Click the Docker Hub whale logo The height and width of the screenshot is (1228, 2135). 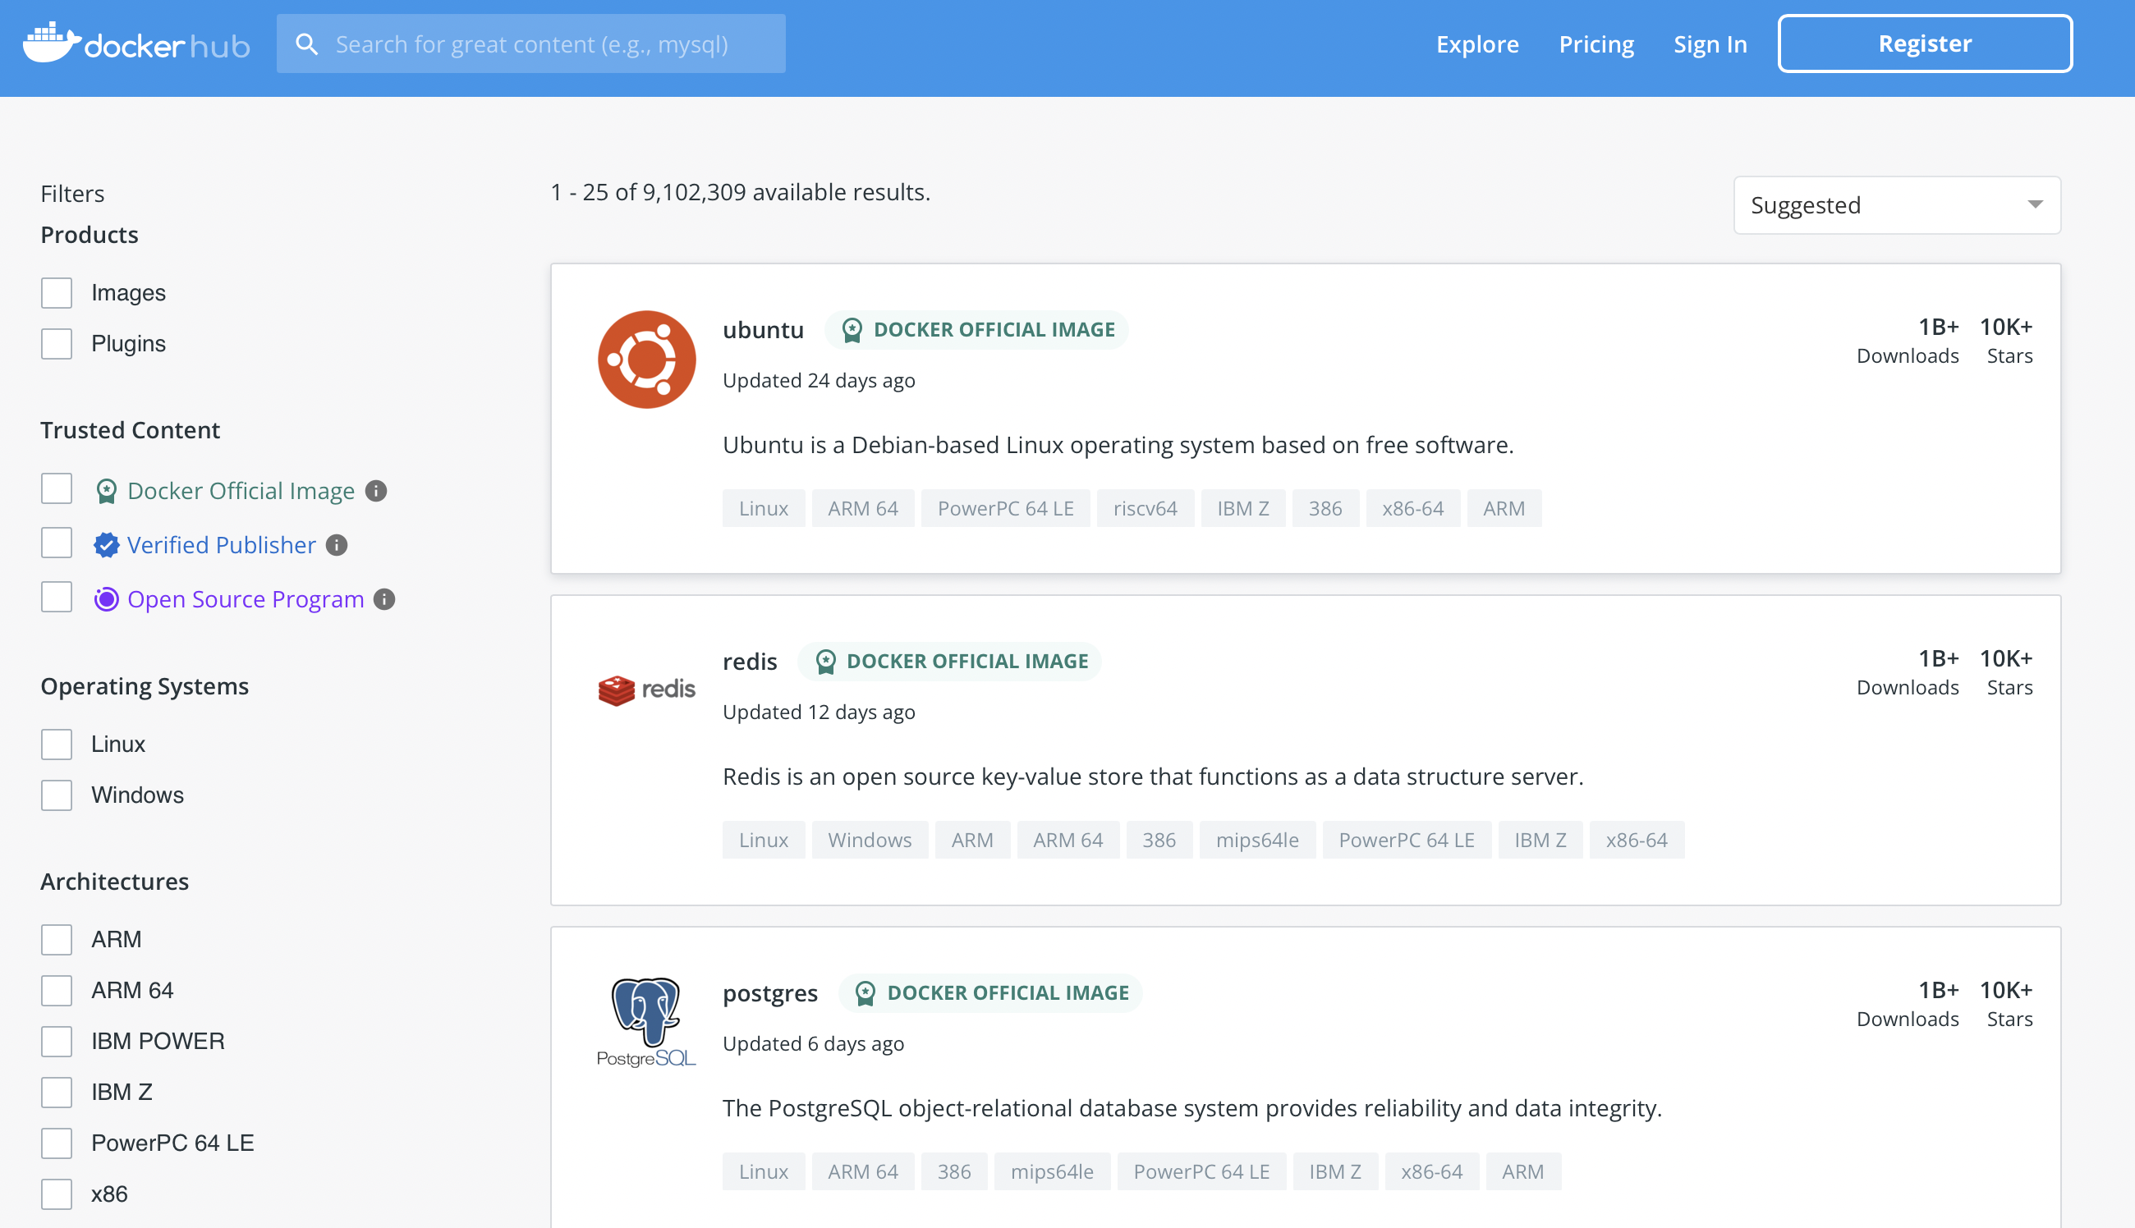click(x=51, y=42)
